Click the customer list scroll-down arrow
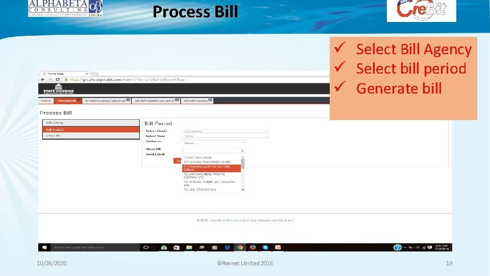This screenshot has width=490, height=276. pos(243,190)
